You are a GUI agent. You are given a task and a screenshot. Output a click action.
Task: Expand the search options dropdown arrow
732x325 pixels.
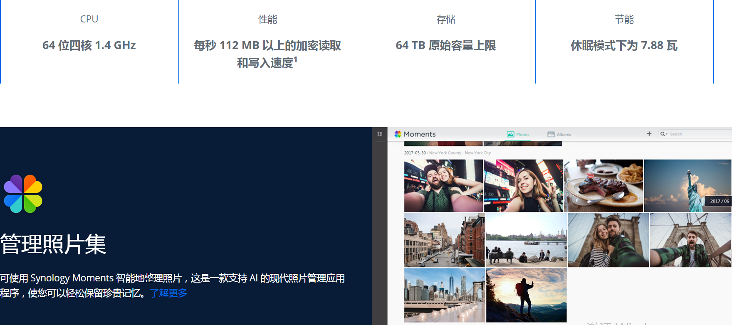(666, 134)
